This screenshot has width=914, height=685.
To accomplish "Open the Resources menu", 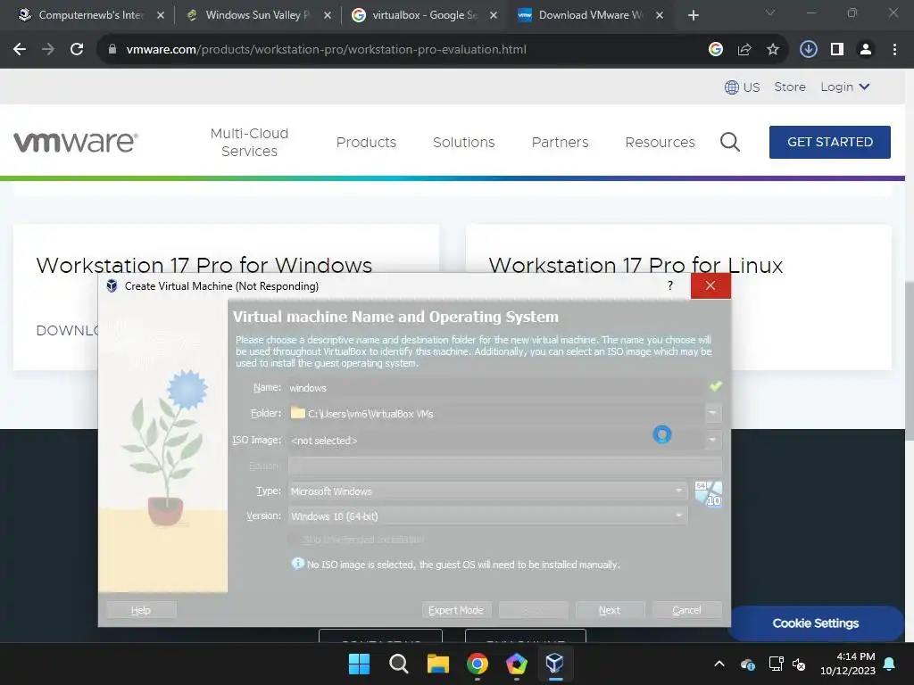I will click(x=660, y=142).
